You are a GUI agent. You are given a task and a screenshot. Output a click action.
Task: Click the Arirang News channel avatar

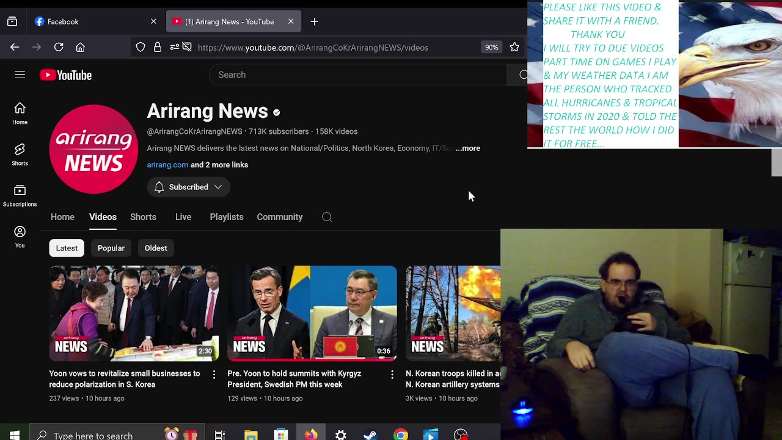click(x=93, y=149)
